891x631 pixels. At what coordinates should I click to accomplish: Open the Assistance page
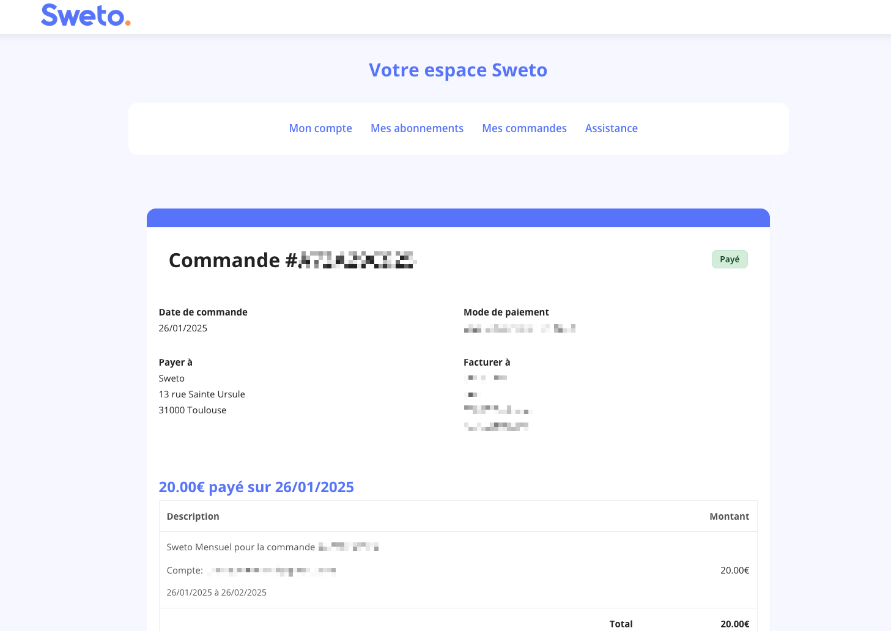611,128
